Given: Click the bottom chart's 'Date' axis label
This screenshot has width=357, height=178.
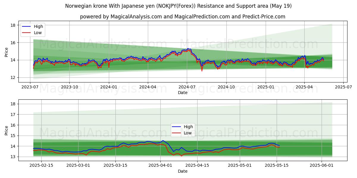Looking at the screenshot, I should click(x=183, y=171).
